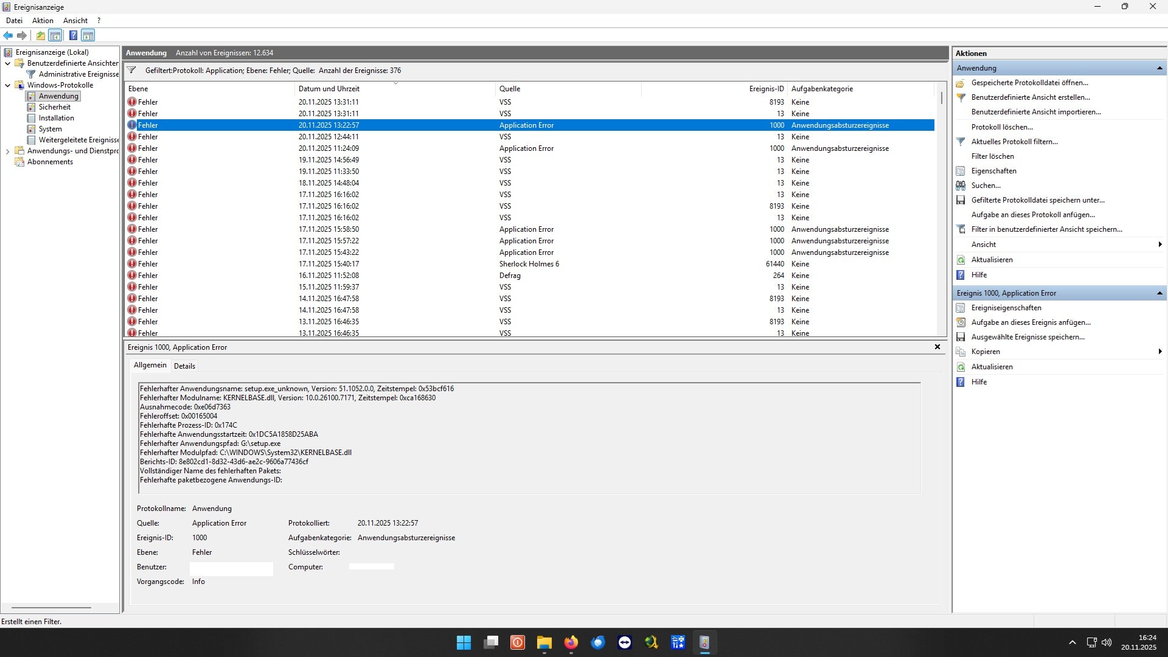1168x657 pixels.
Task: Sort by the Datum und Uhrzeit column header
Action: (329, 89)
